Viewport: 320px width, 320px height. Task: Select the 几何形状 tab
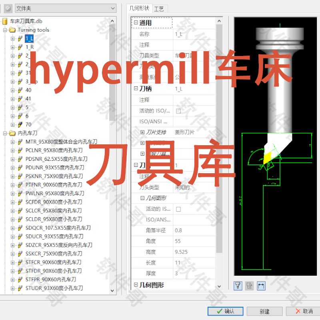pyautogui.click(x=139, y=8)
